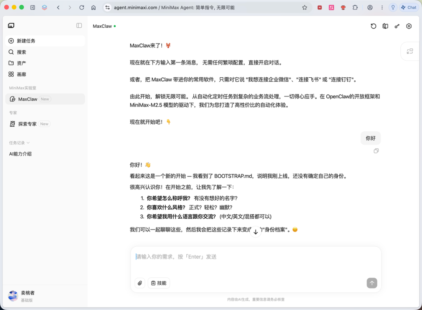Click the 你好 user message bubble
The width and height of the screenshot is (422, 310).
(x=370, y=138)
